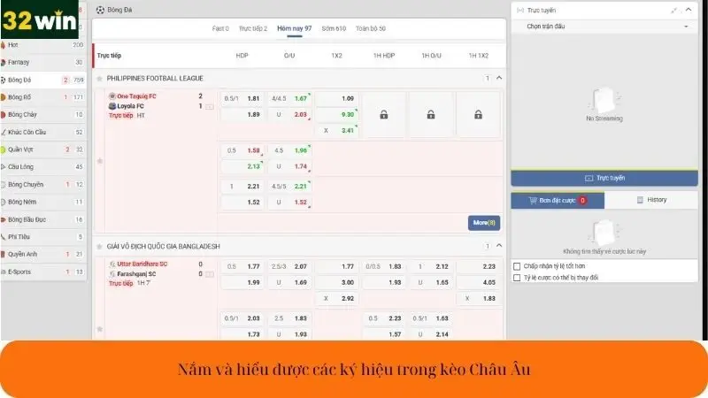
Task: Open Bóng Ném category
Action: click(42, 202)
